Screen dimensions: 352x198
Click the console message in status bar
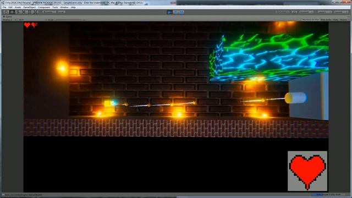23,195
